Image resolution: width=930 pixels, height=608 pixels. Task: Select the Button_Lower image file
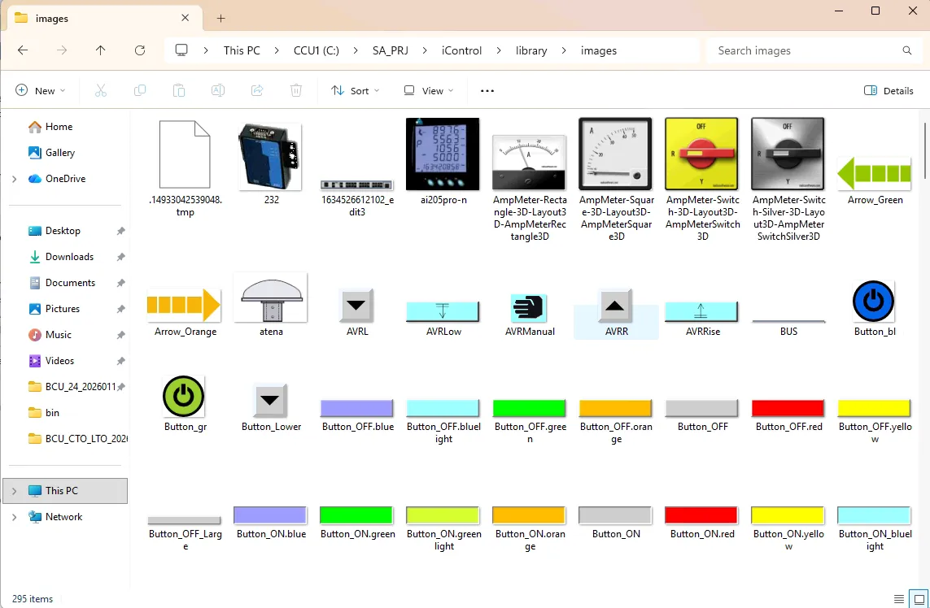[271, 408]
